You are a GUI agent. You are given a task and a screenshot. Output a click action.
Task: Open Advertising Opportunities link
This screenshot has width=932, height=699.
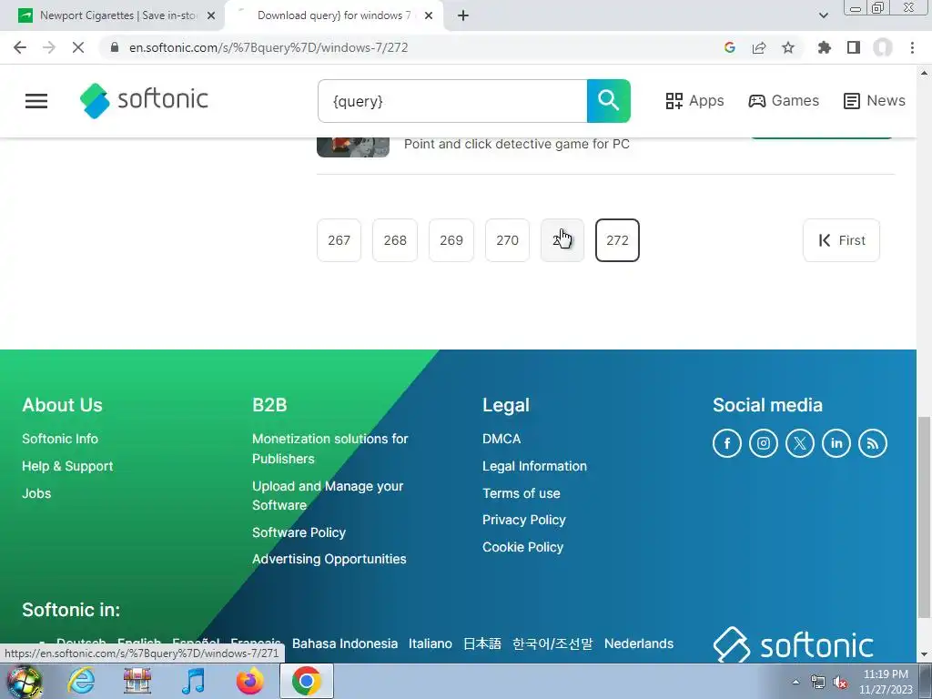click(x=329, y=559)
